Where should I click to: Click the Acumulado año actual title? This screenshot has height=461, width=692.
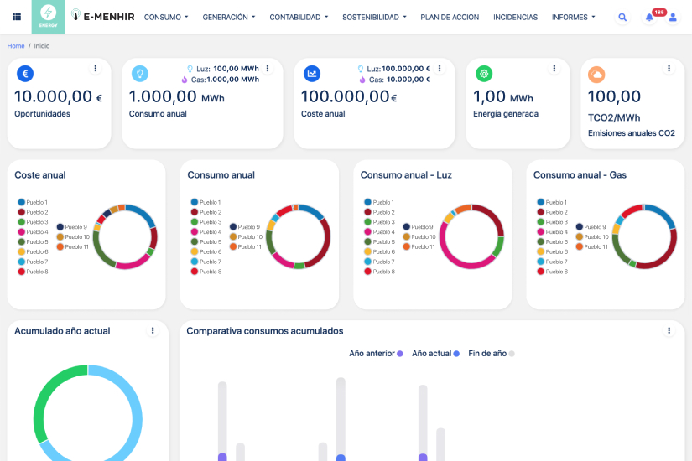[x=62, y=331]
